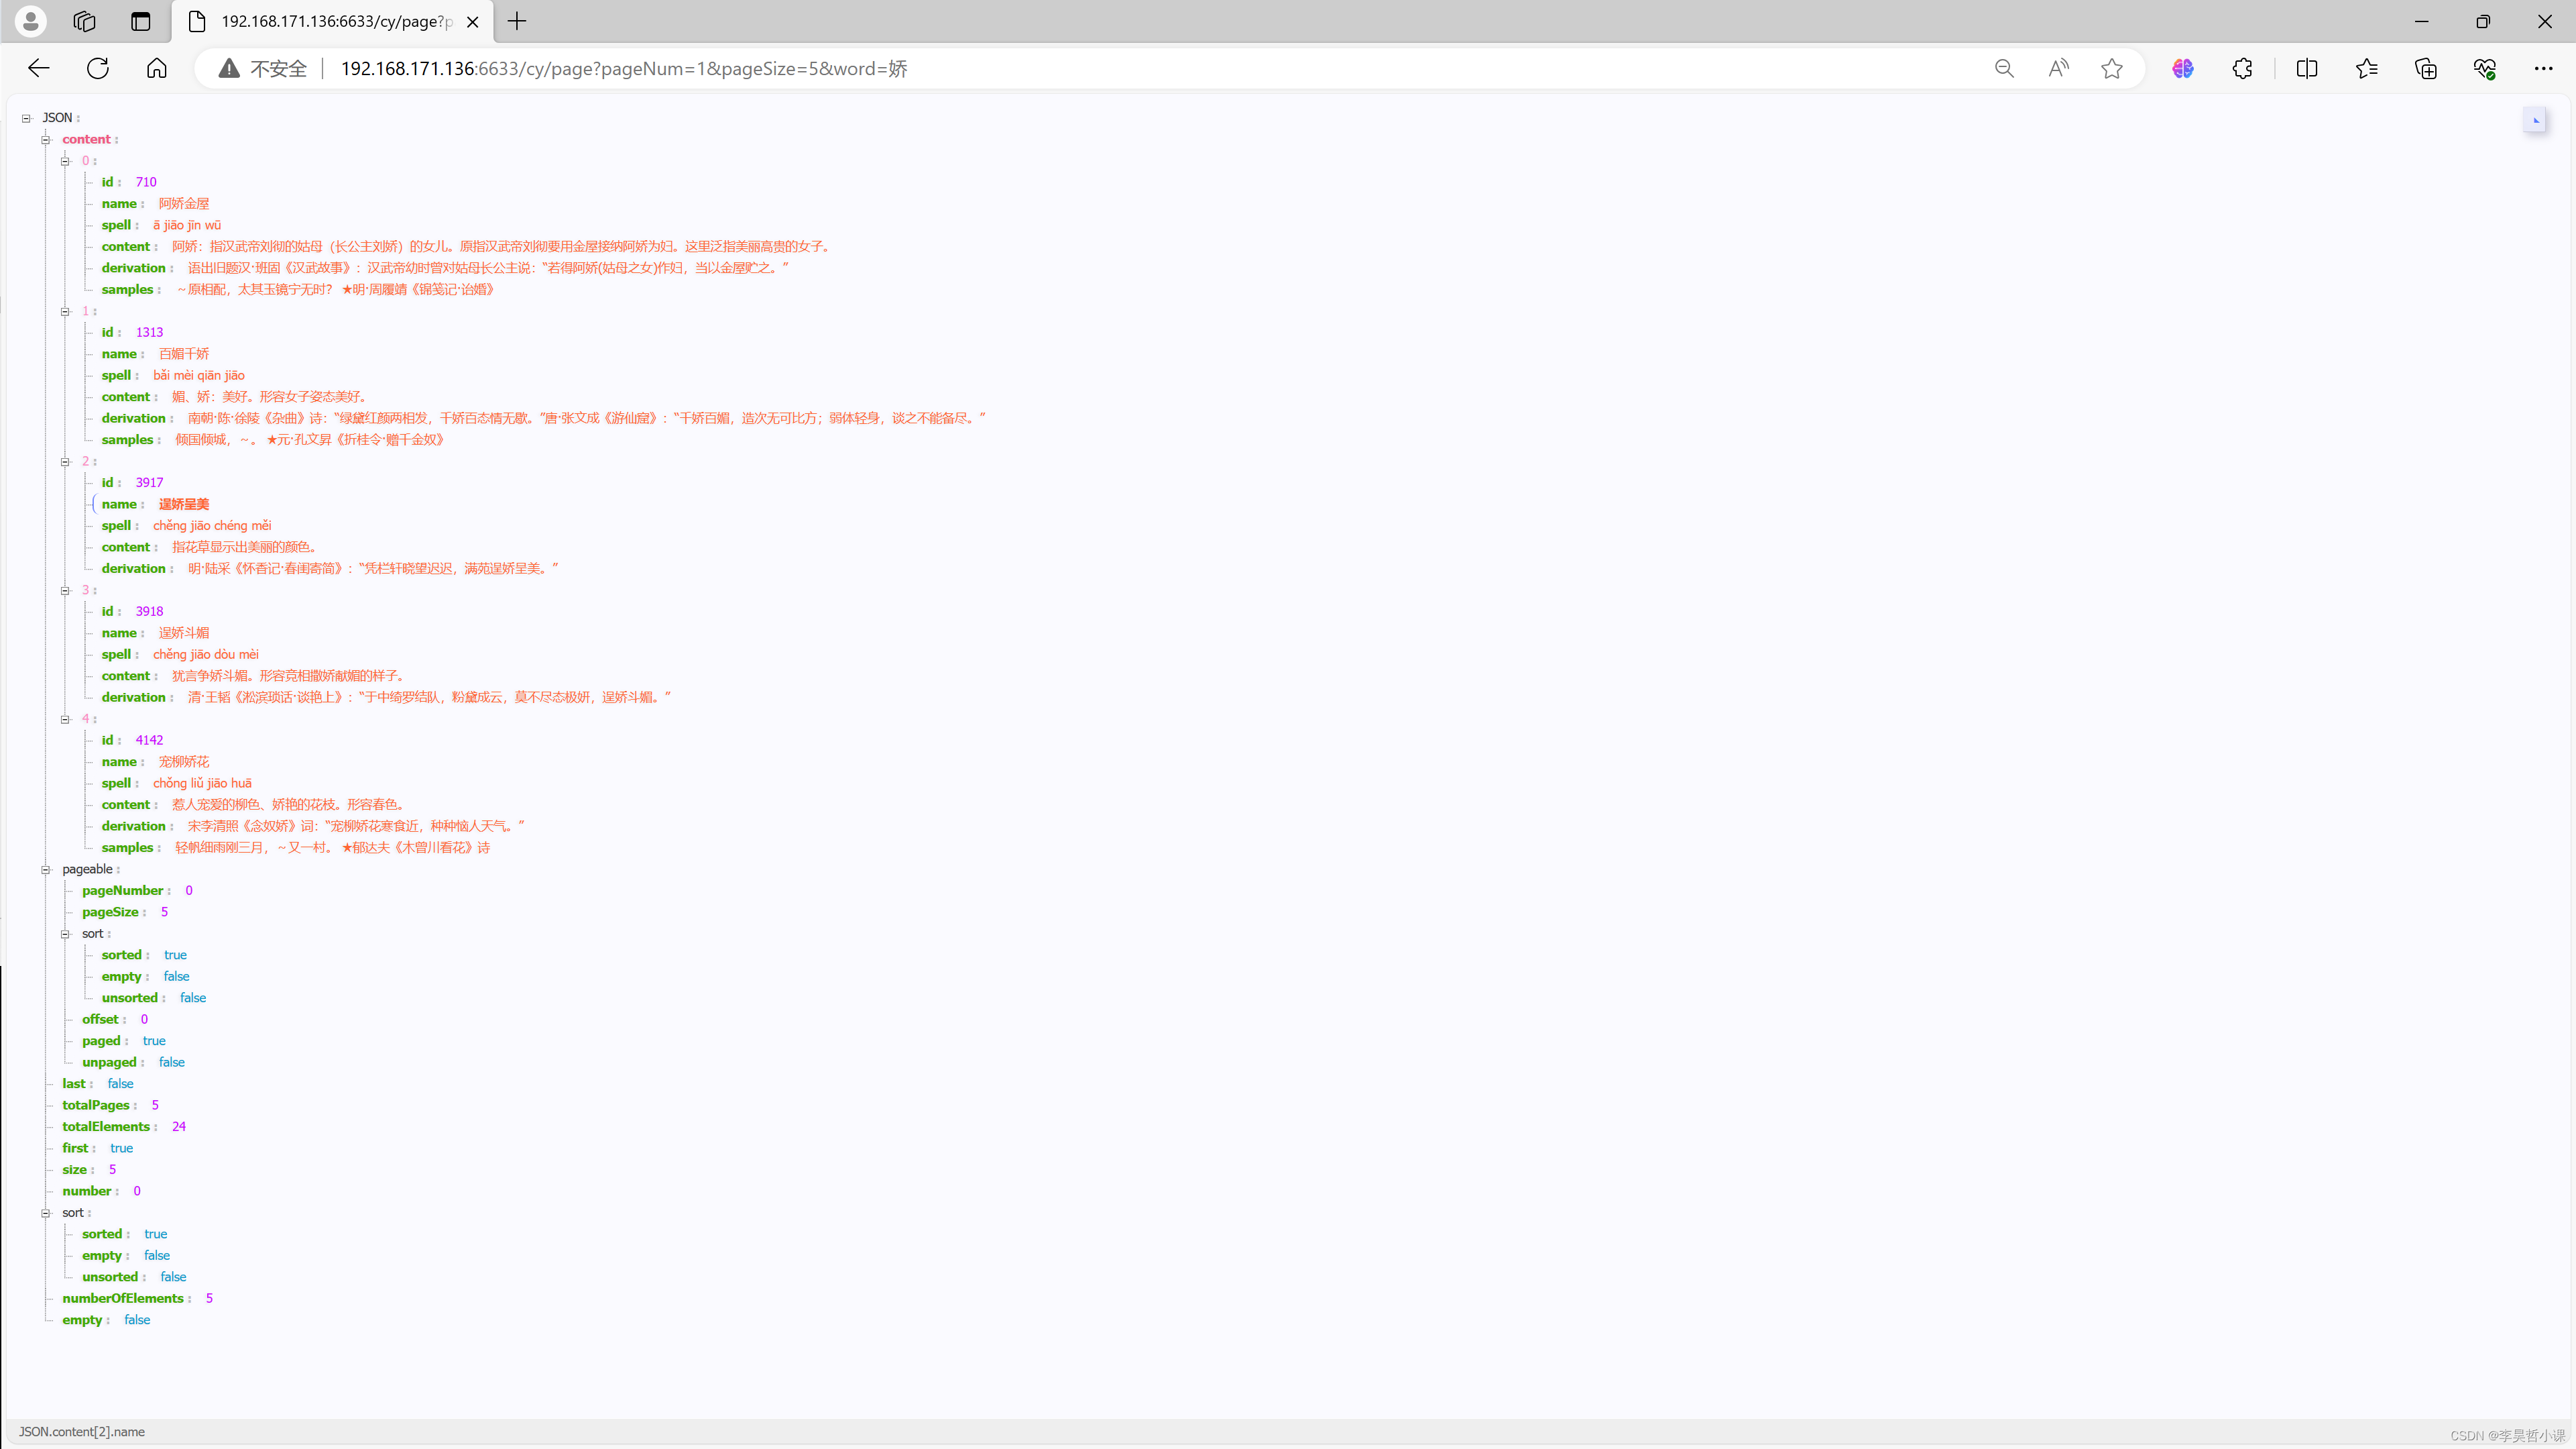Select the highlighted name 逞娇呈美
This screenshot has width=2576, height=1449.
184,504
